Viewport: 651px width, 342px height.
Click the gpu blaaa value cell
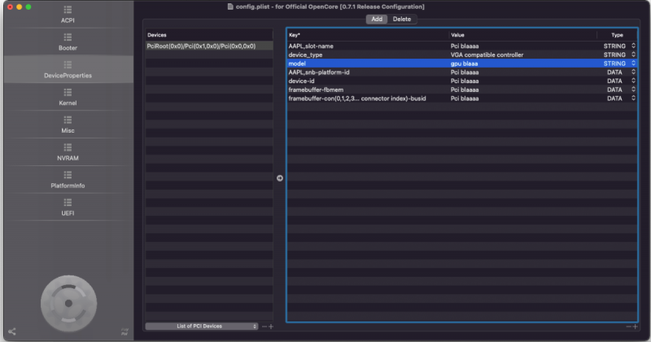464,64
